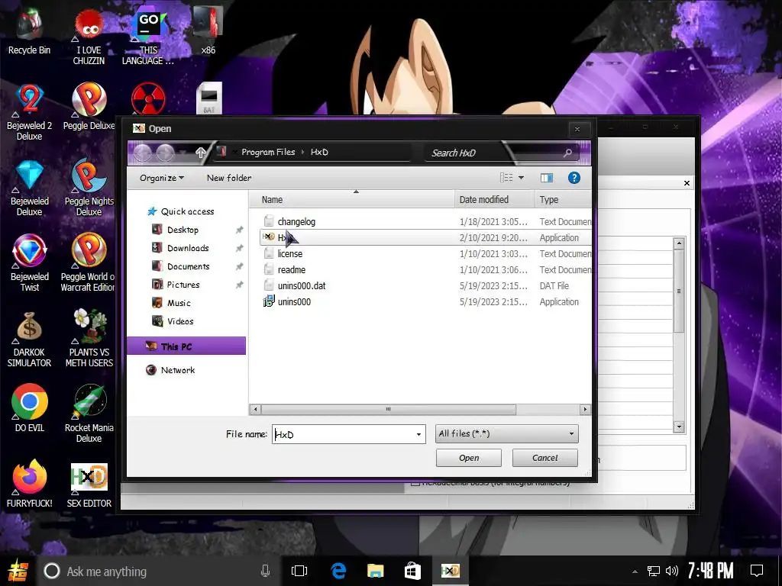Image resolution: width=782 pixels, height=586 pixels.
Task: Click the Cancel button
Action: [x=545, y=458]
